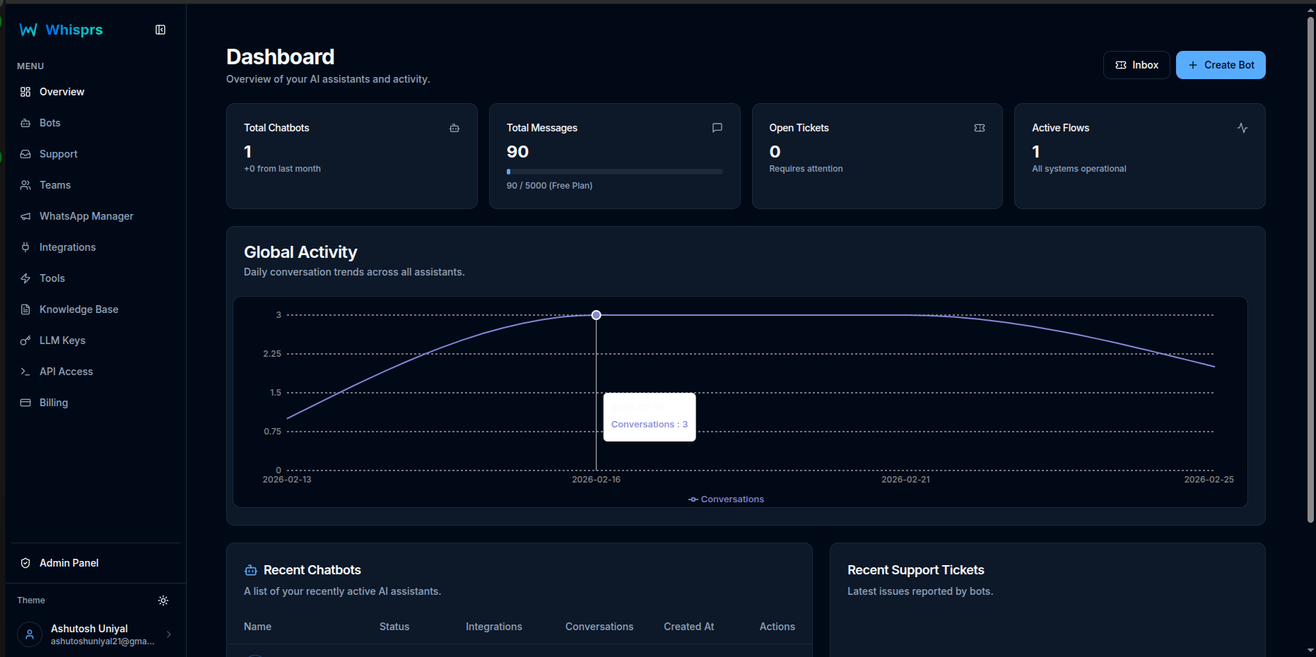Expand user menu chevron beside Ashutosh Uniyal
This screenshot has width=1316, height=657.
coord(169,634)
